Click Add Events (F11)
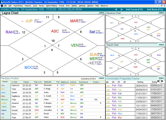Screen dimensions: 166x120 pos(134,9)
